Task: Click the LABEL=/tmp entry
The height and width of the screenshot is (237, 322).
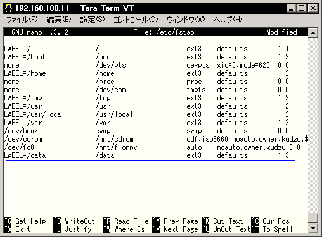Action: [x=23, y=98]
